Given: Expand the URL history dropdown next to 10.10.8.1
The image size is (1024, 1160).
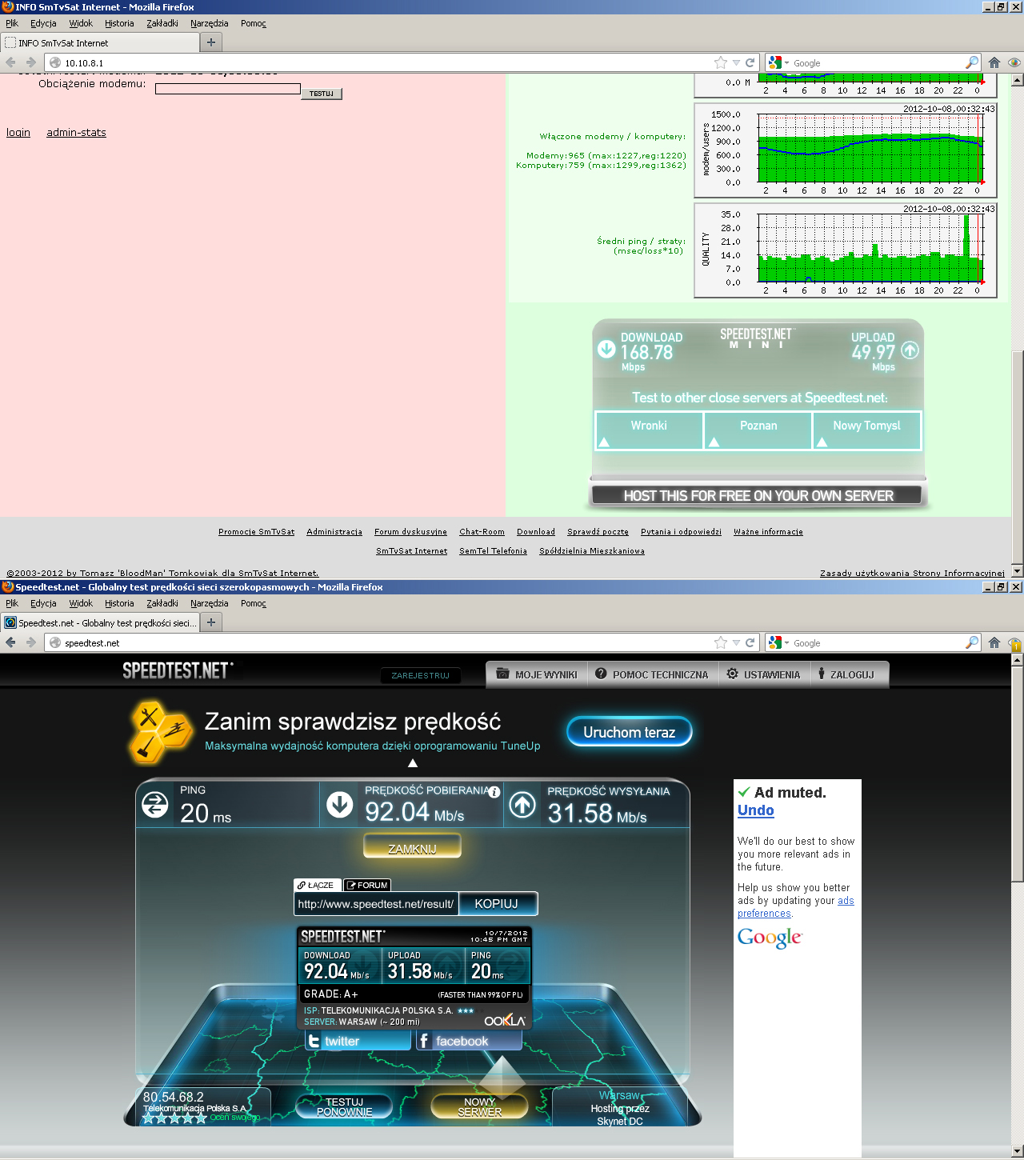Looking at the screenshot, I should coord(736,62).
